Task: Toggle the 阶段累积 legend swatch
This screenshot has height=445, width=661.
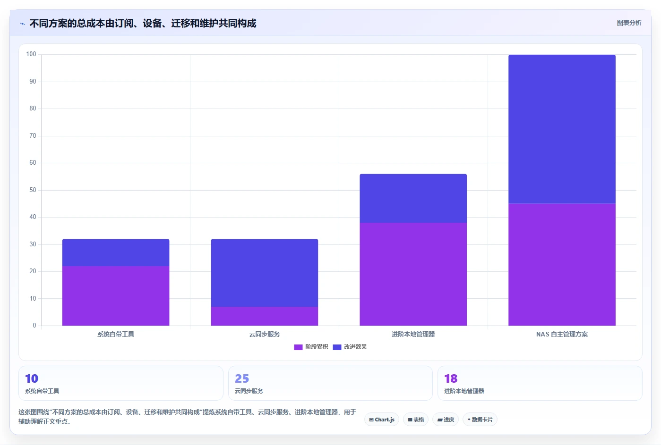Action: coord(298,347)
